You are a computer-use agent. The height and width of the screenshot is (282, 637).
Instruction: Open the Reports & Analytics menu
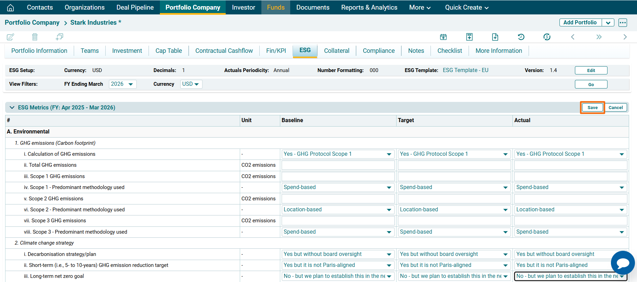[369, 8]
